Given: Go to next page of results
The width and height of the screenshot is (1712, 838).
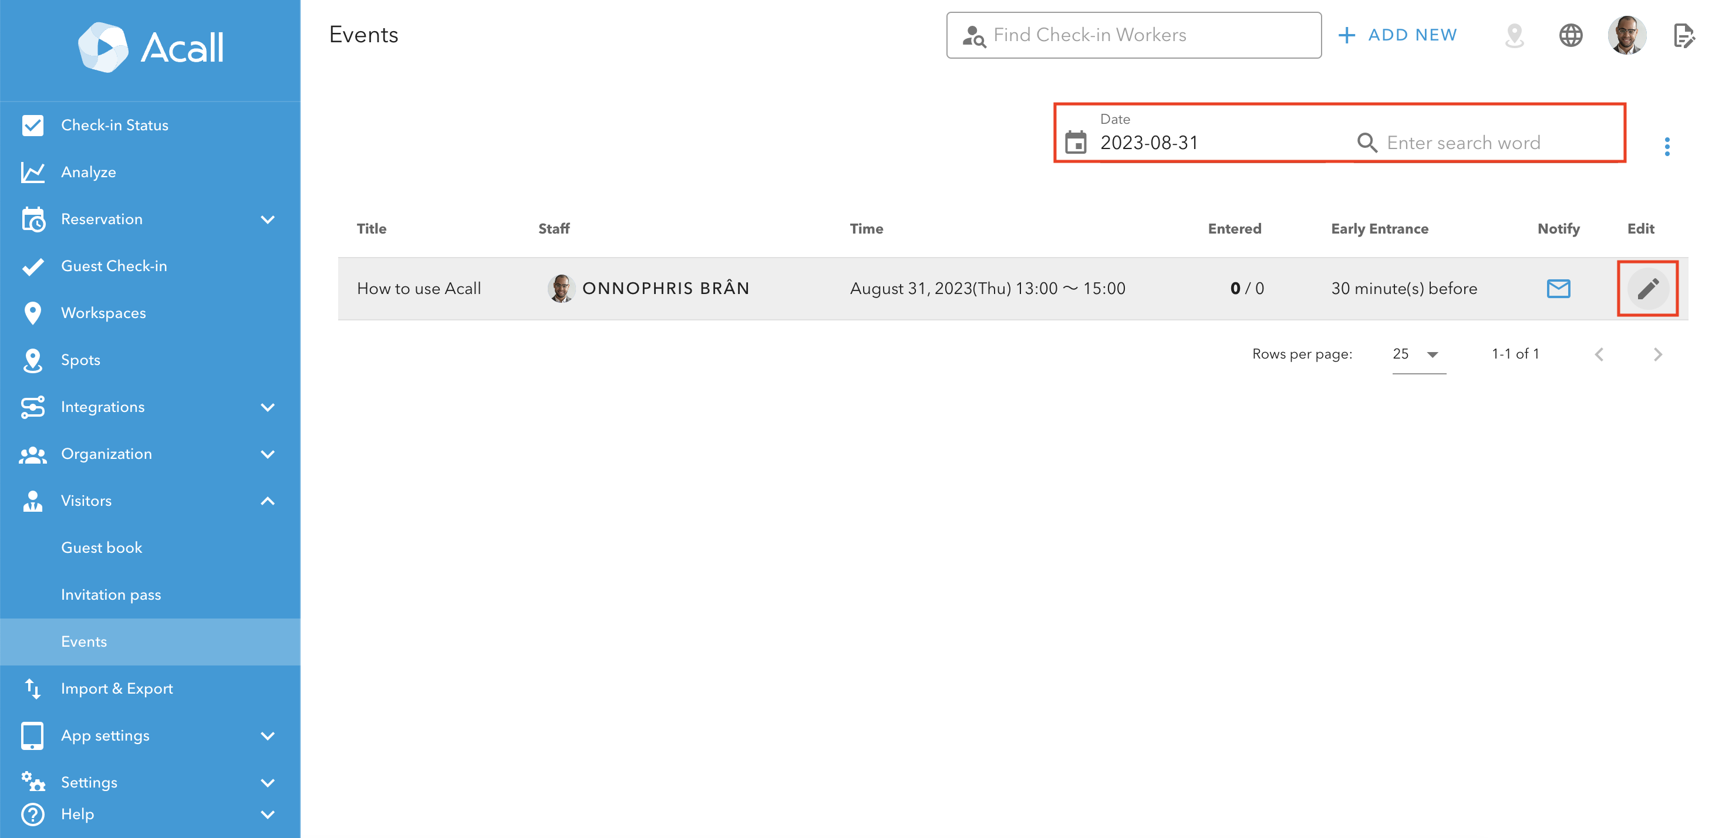Looking at the screenshot, I should (1657, 354).
